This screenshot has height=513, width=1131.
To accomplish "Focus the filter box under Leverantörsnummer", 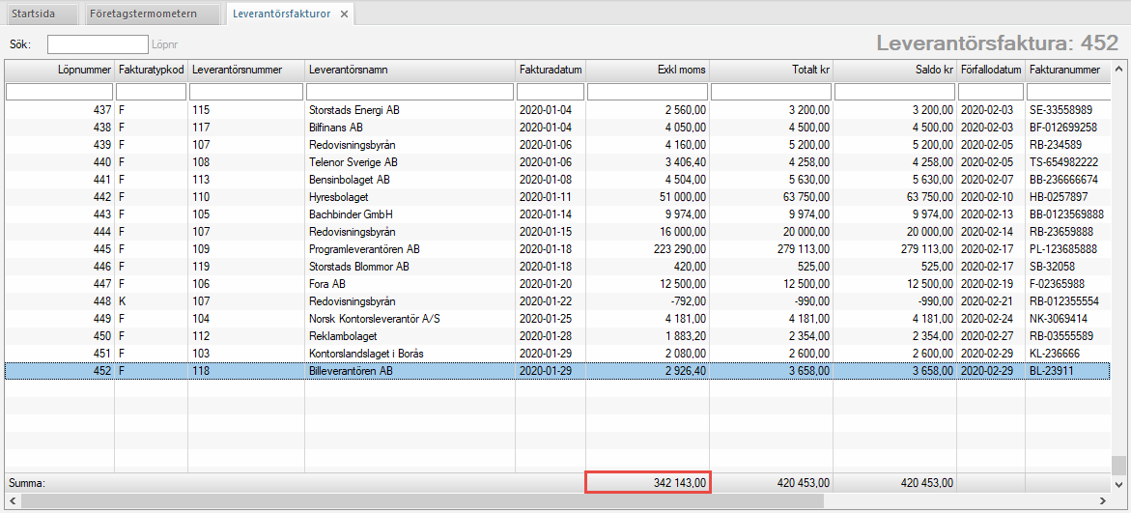I will (x=246, y=92).
